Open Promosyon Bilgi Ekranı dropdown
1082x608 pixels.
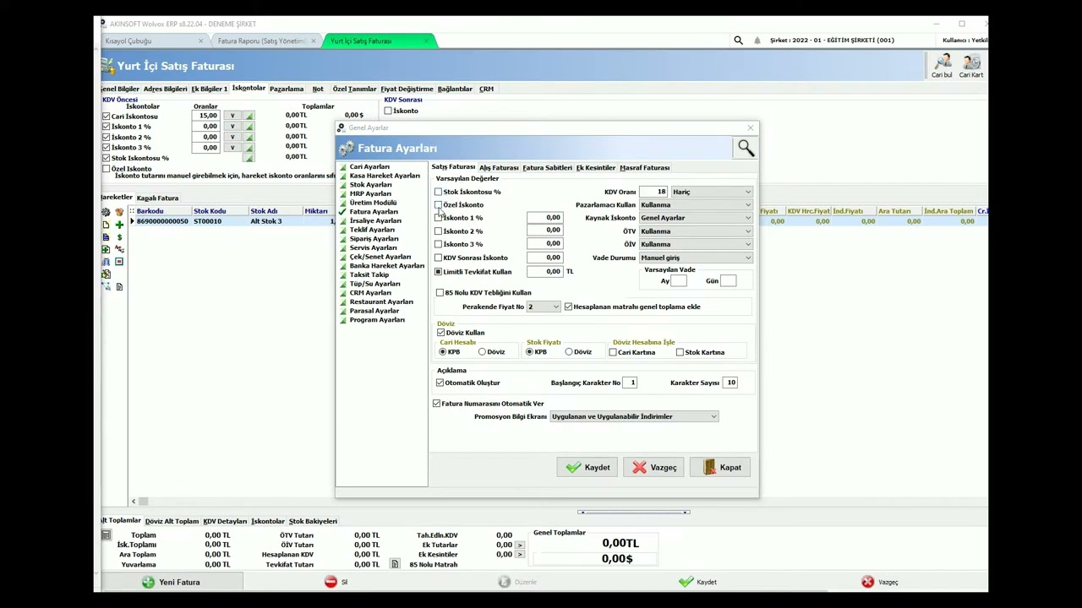coord(634,416)
